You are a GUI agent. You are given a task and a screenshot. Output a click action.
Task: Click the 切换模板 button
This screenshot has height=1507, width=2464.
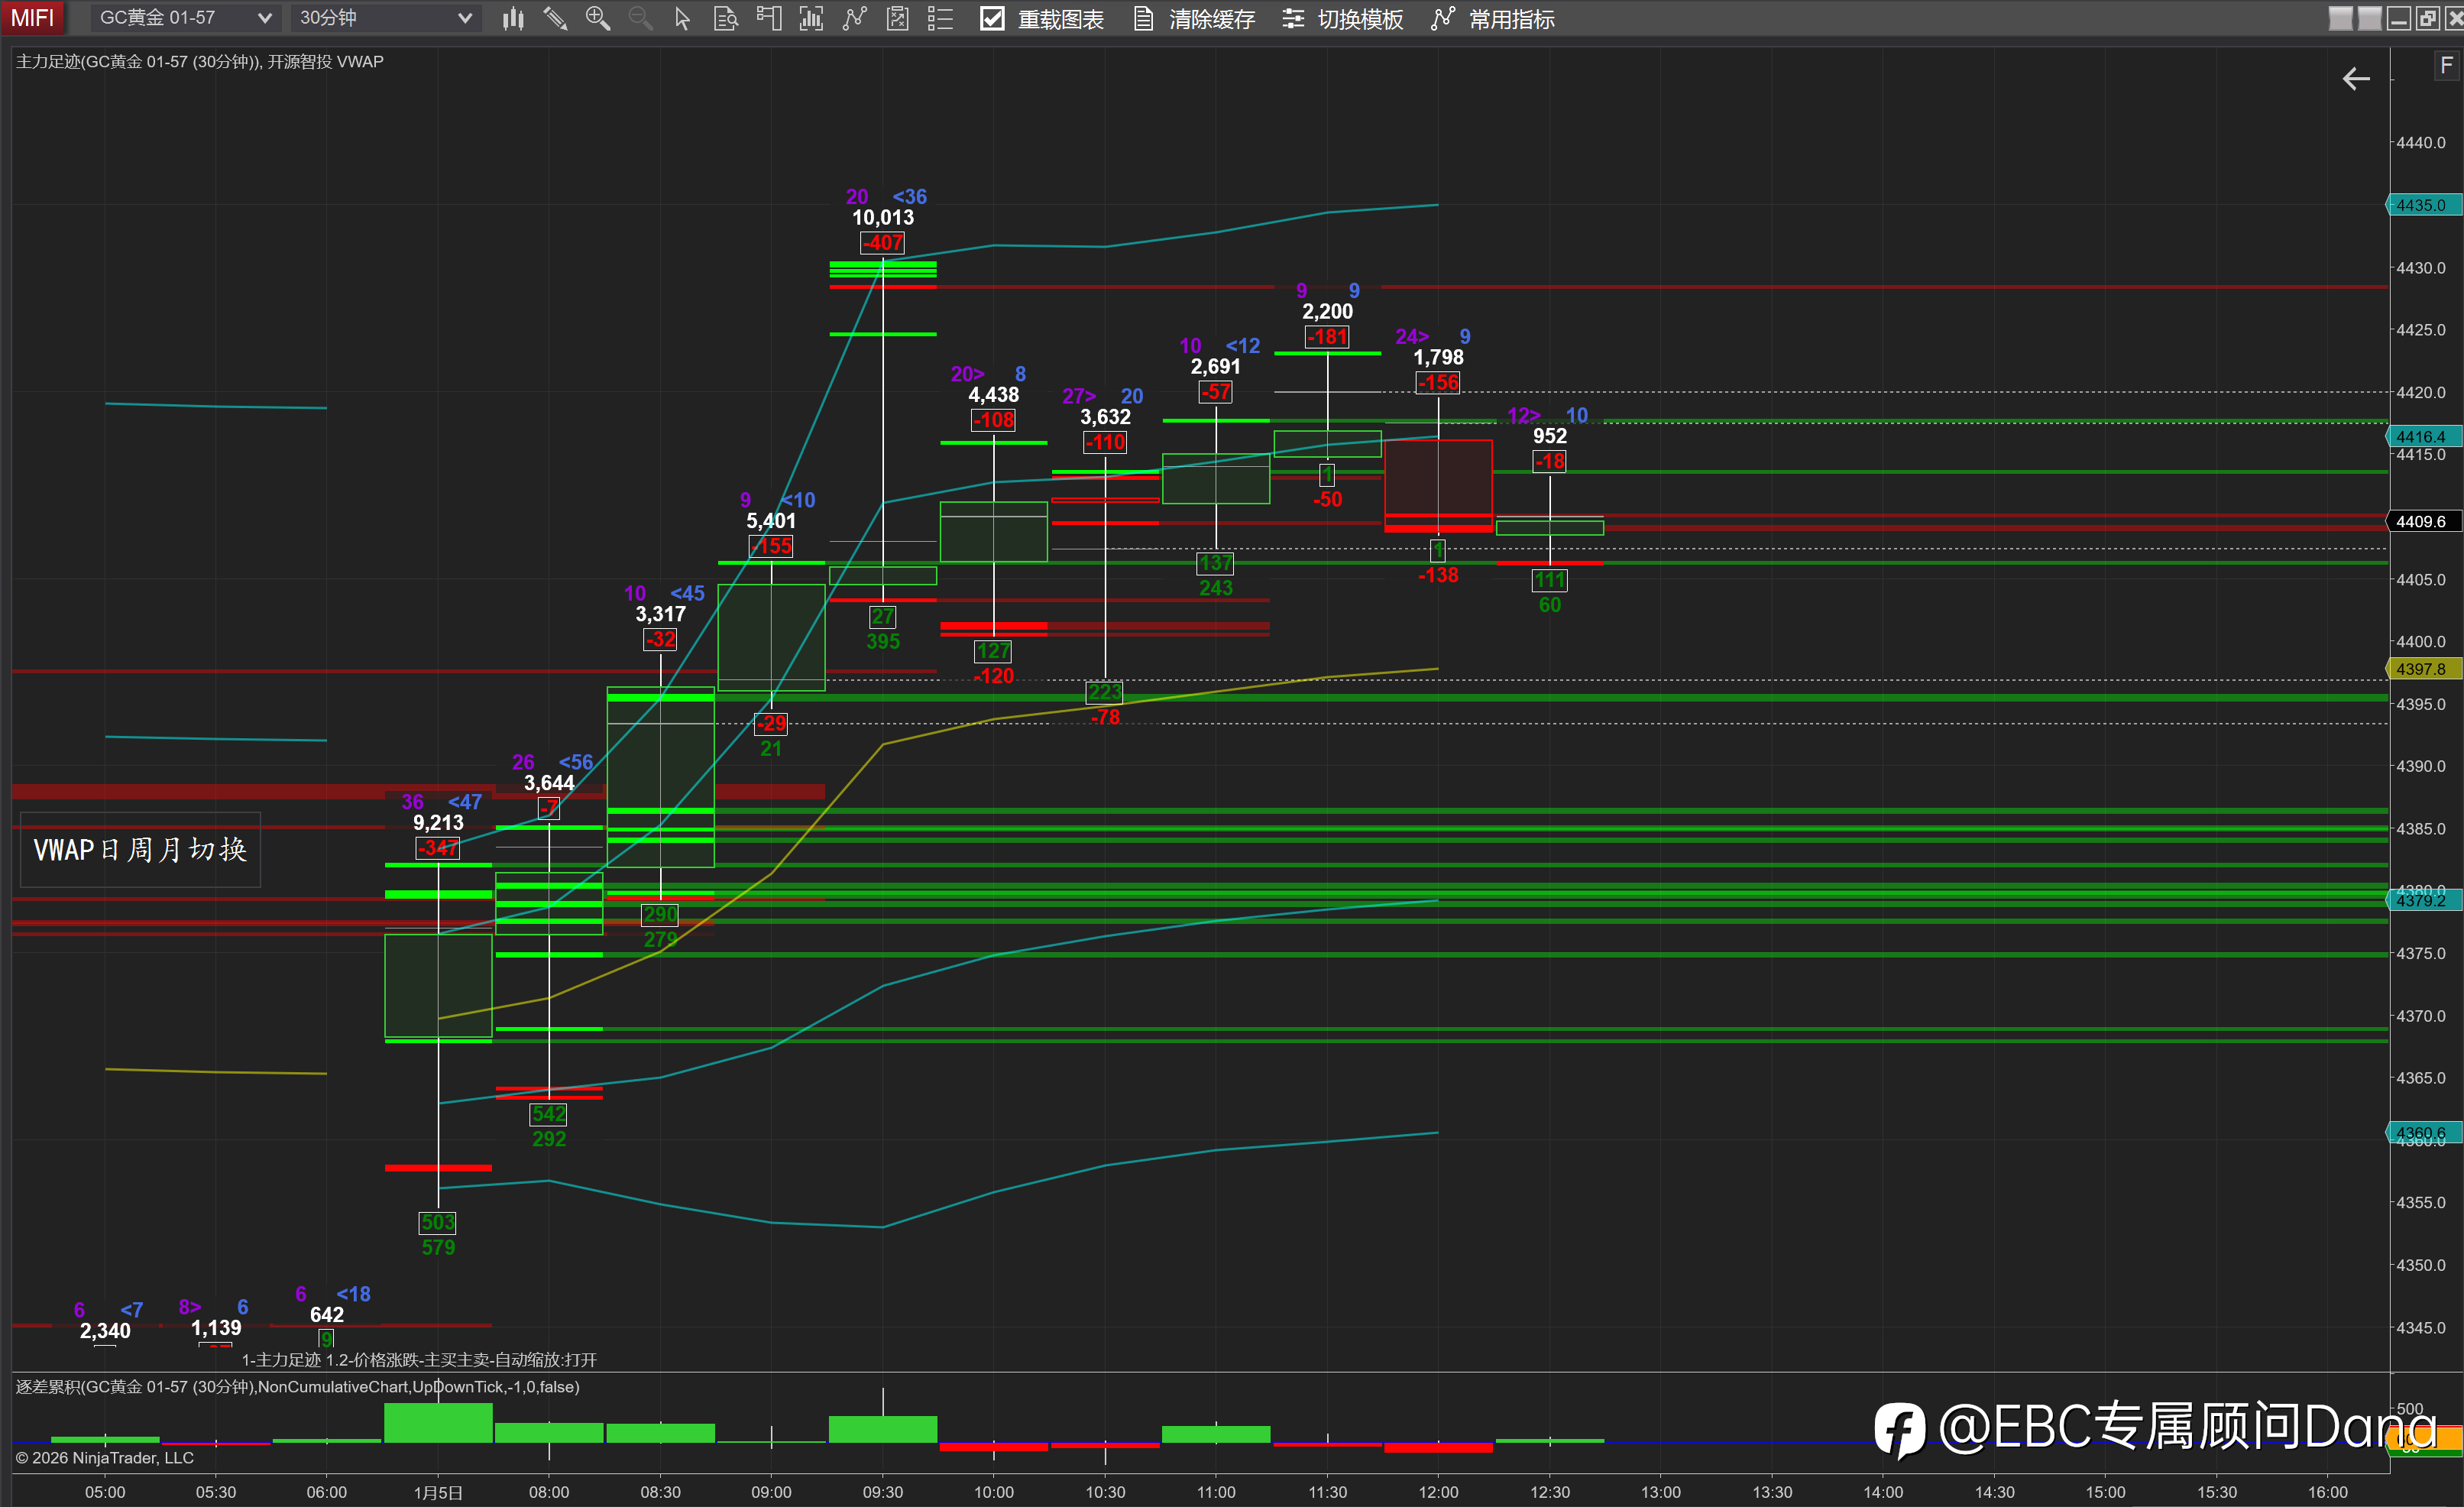[x=1343, y=19]
